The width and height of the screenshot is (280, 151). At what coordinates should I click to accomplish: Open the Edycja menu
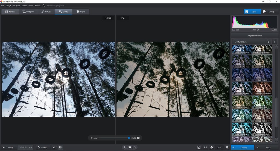pyautogui.click(x=8, y=5)
